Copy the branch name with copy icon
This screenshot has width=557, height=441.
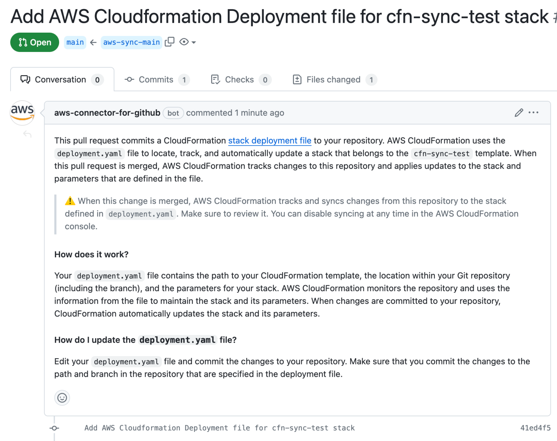click(x=170, y=42)
